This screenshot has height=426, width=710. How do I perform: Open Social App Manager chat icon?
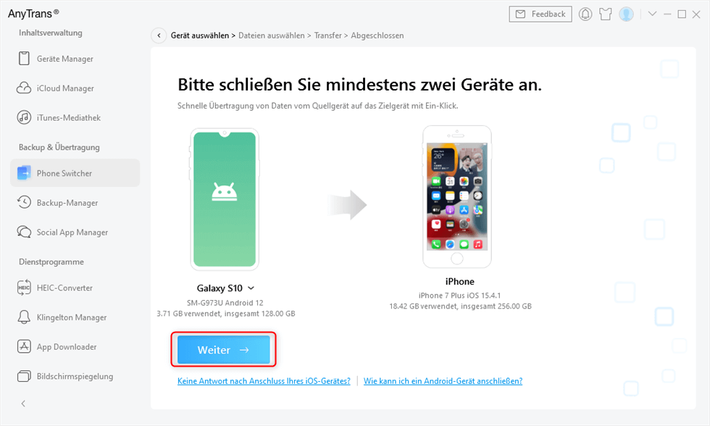[23, 232]
